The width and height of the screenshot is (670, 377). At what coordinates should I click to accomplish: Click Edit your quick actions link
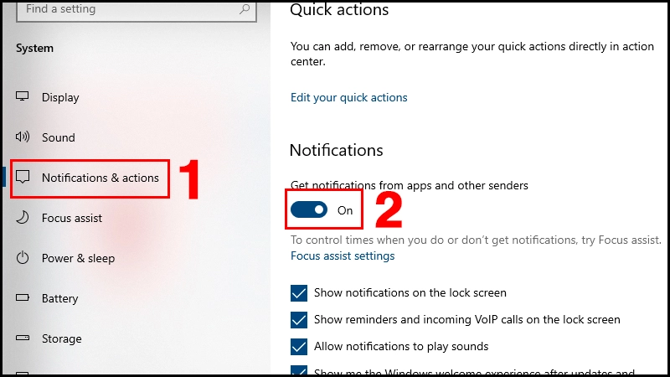tap(348, 97)
